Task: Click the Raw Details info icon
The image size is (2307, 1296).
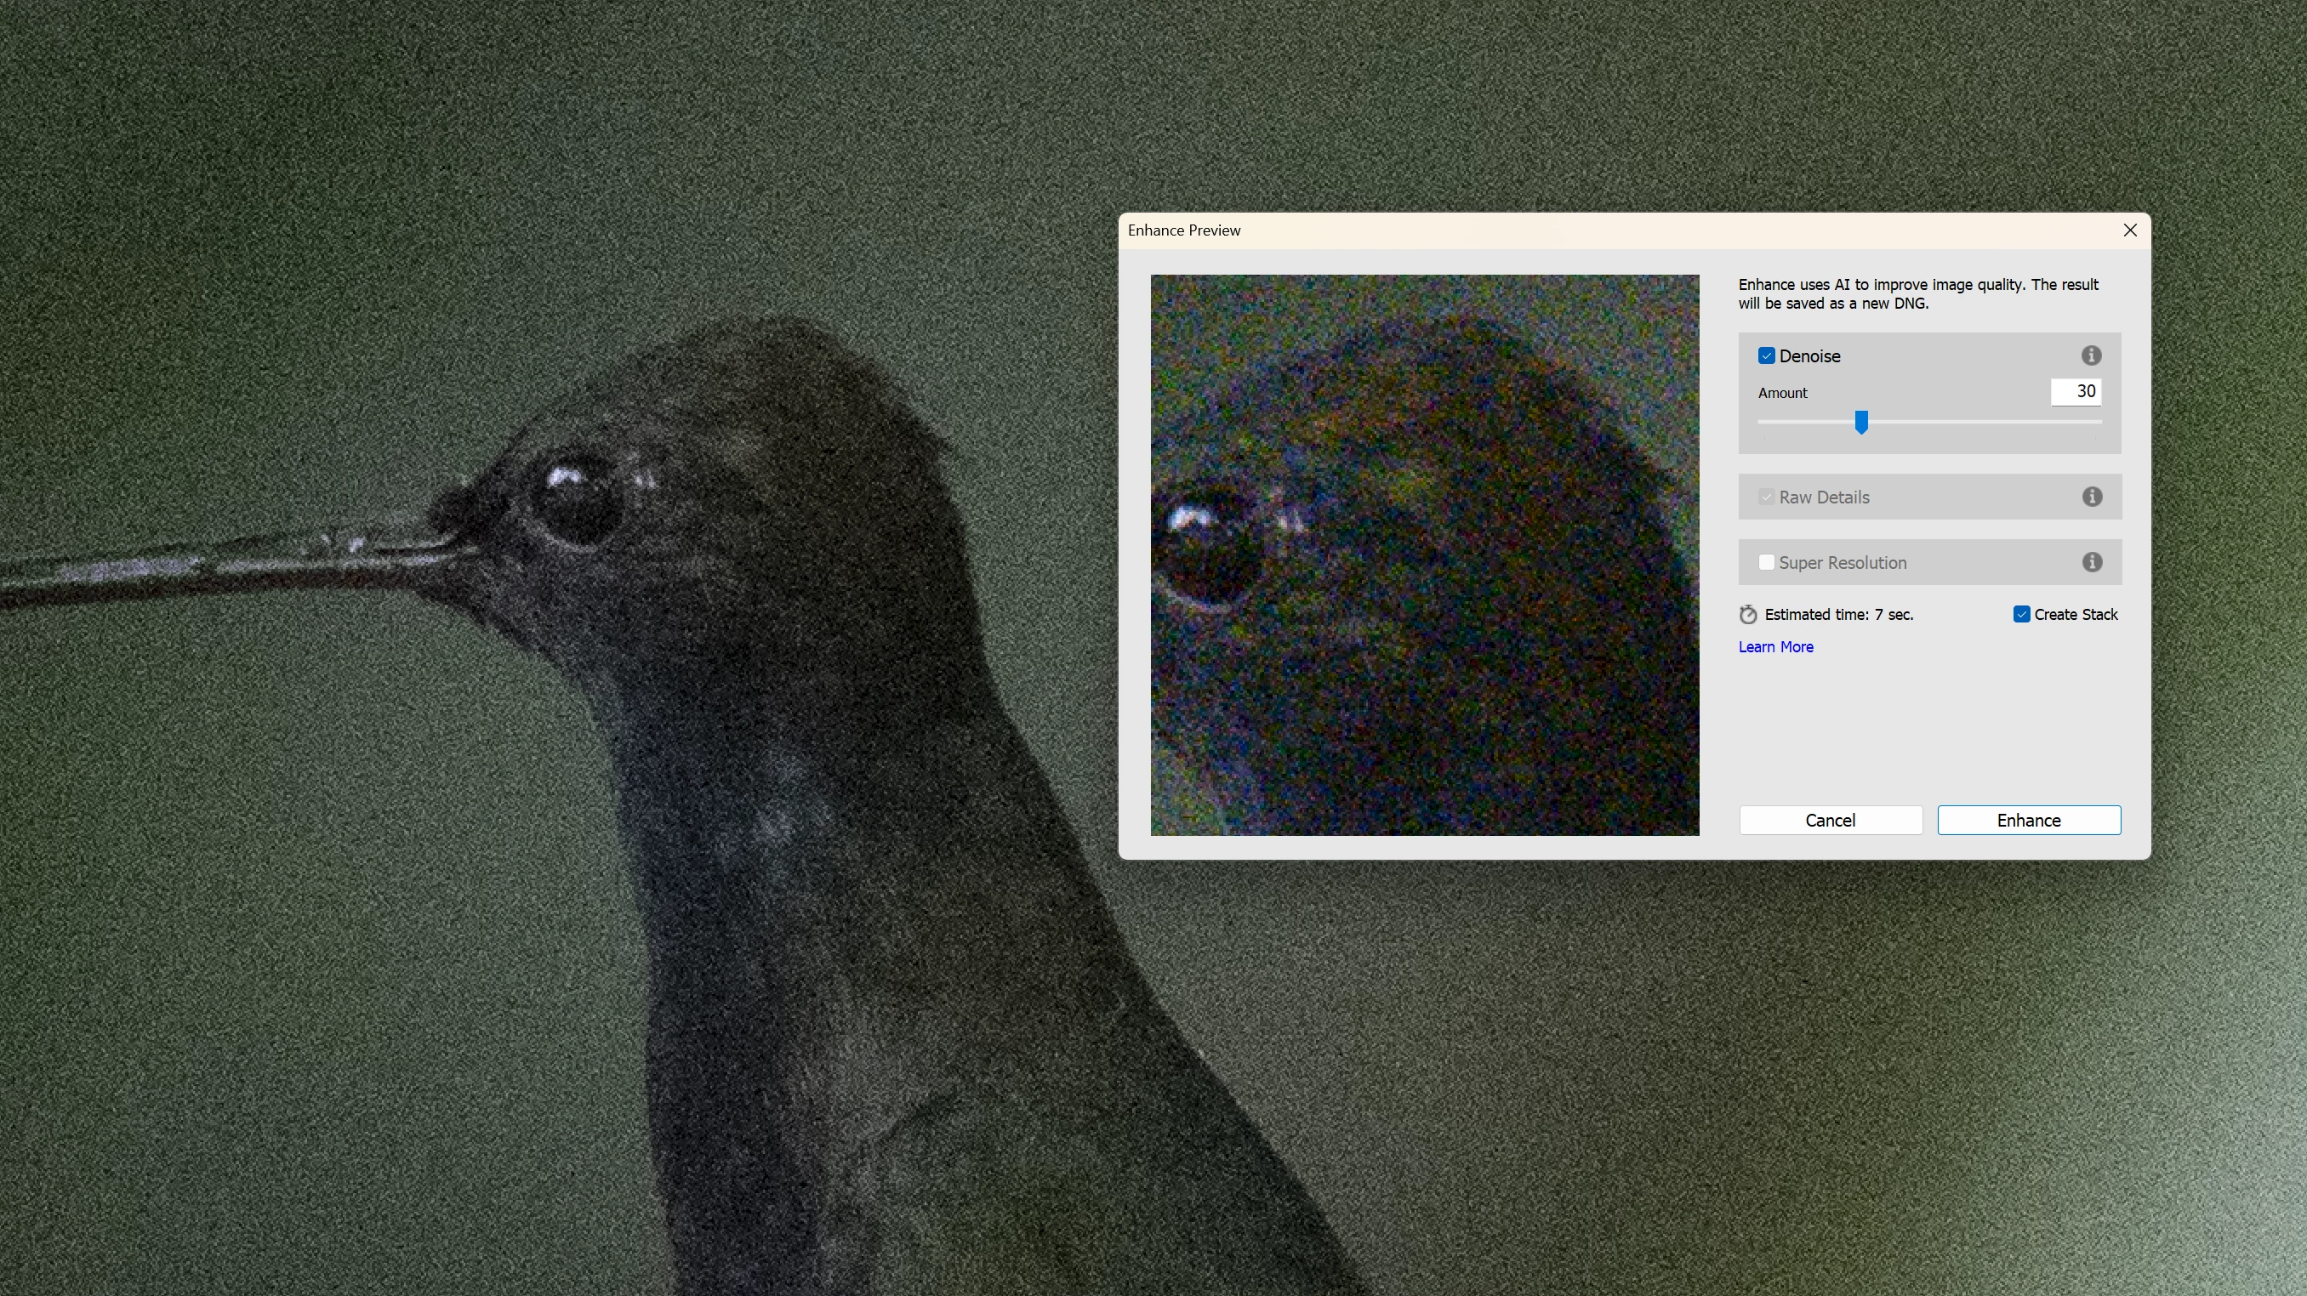Action: (2091, 497)
